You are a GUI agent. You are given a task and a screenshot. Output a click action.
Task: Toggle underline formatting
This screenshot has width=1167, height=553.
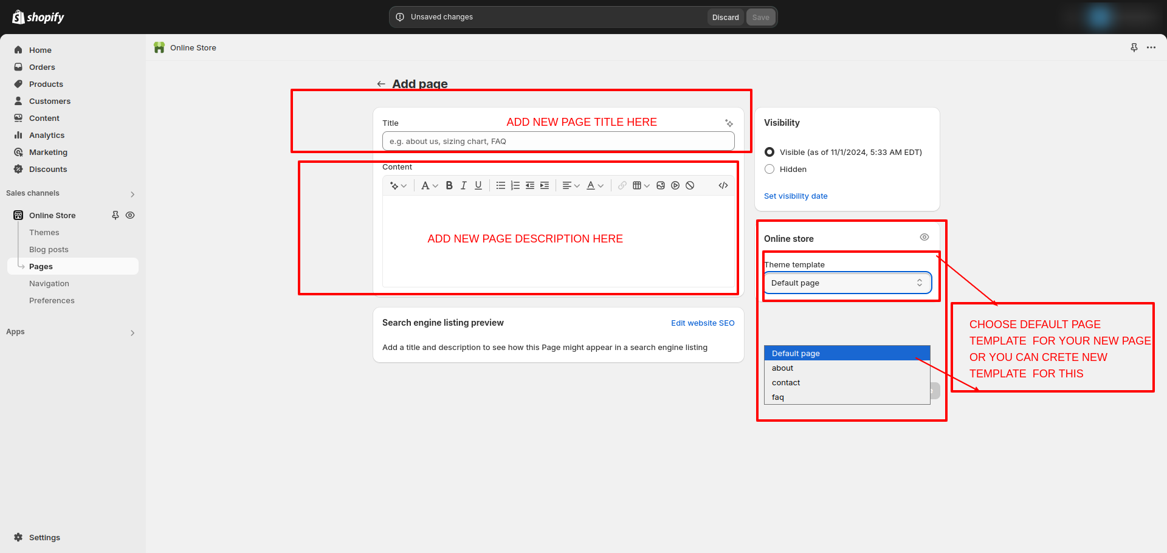click(478, 185)
